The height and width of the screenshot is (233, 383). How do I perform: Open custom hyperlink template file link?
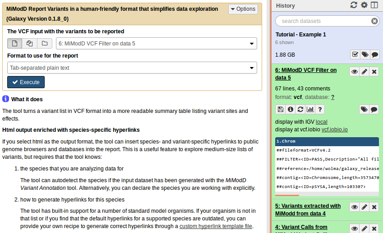click(216, 226)
